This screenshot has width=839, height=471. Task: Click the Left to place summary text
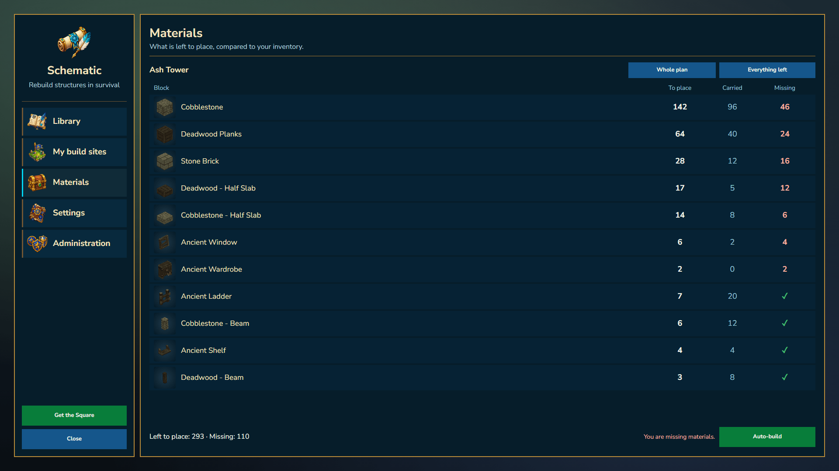coord(199,437)
